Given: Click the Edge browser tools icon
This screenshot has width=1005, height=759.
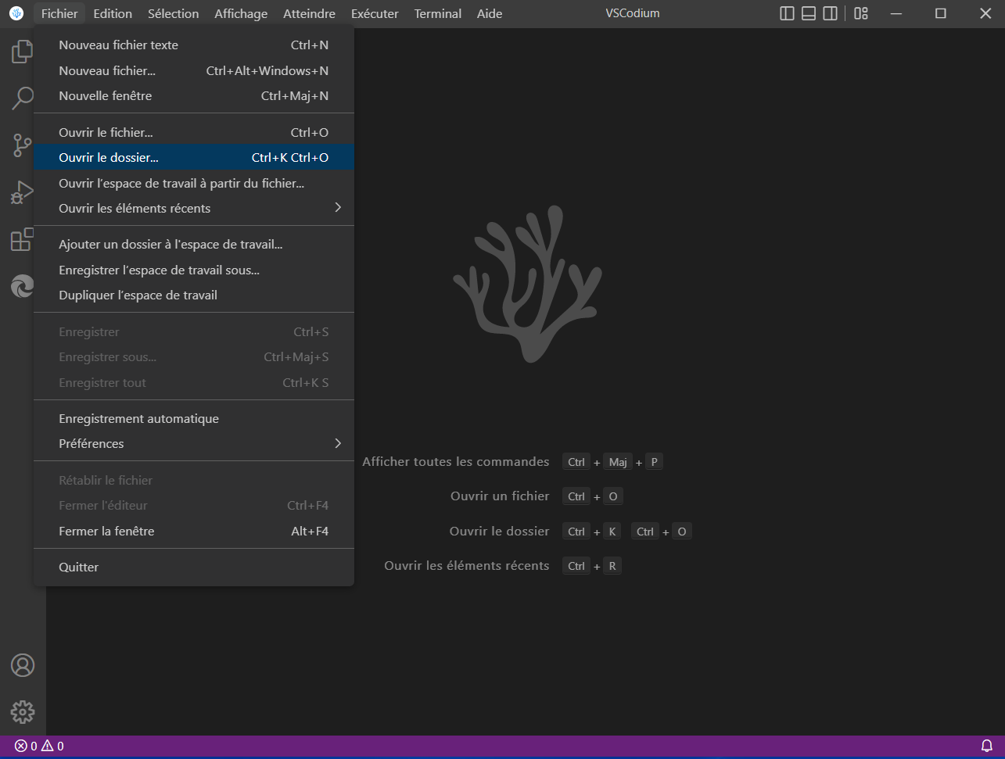Looking at the screenshot, I should 22,287.
